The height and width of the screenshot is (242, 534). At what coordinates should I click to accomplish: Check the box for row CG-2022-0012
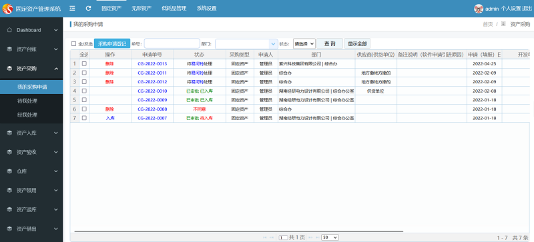84,82
